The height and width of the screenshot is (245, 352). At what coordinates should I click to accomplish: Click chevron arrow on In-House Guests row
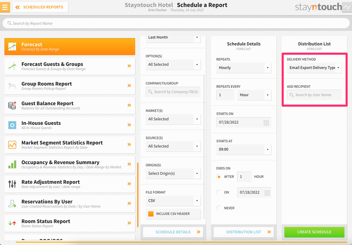pyautogui.click(x=129, y=125)
